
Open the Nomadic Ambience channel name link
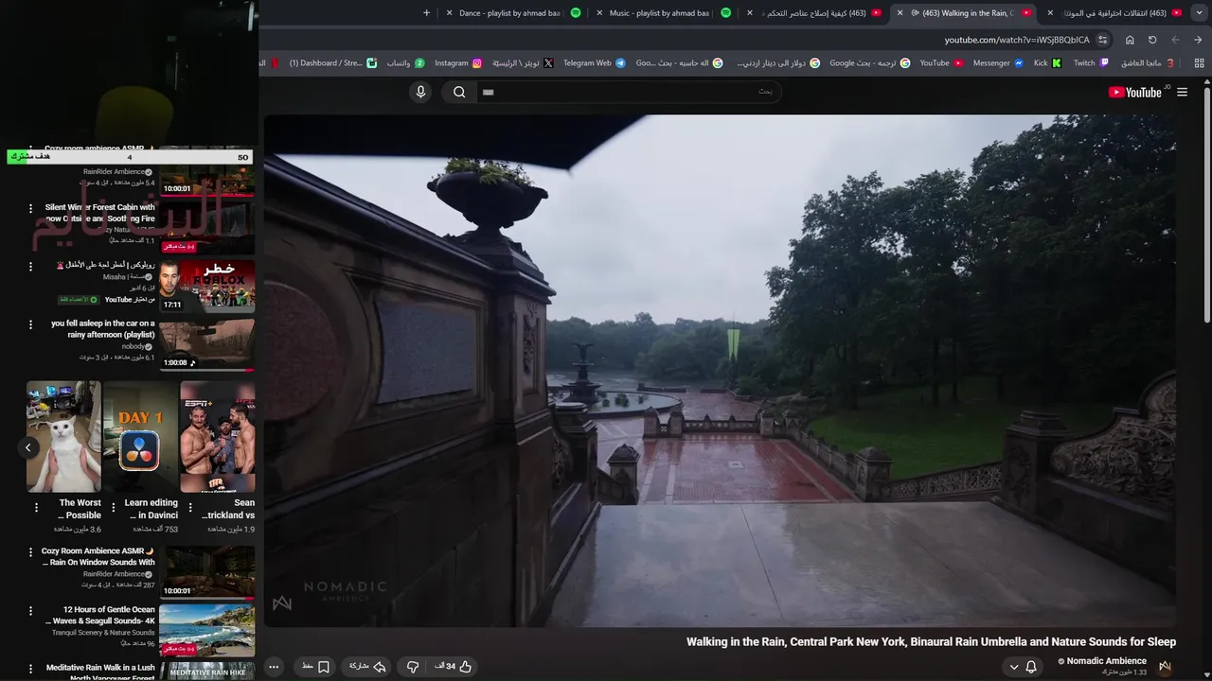coord(1106,661)
